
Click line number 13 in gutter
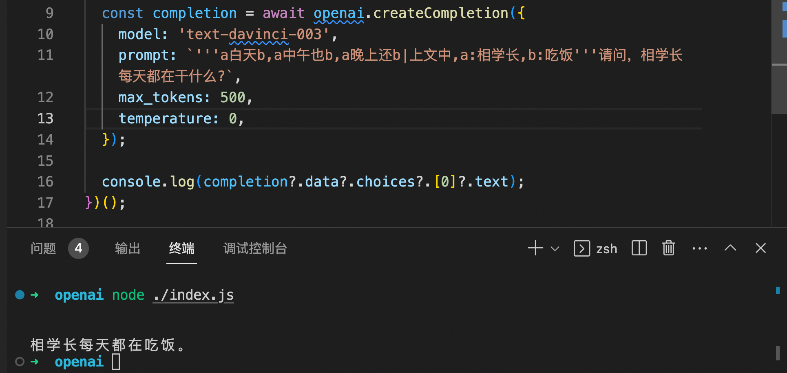45,118
